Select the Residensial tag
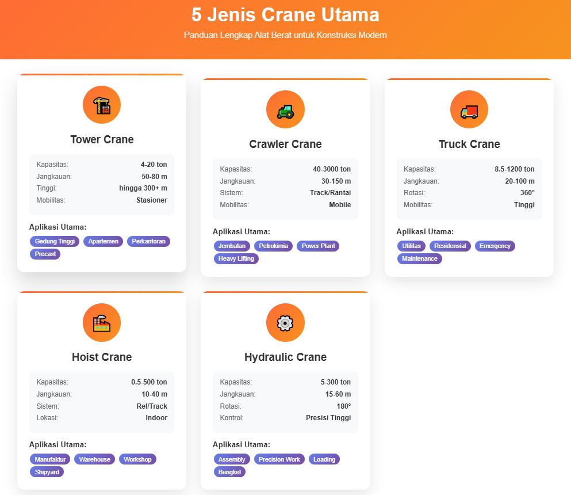This screenshot has width=571, height=495. coord(450,246)
